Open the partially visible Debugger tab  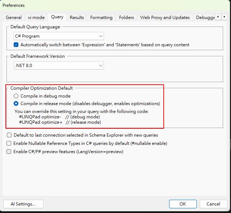click(x=205, y=17)
